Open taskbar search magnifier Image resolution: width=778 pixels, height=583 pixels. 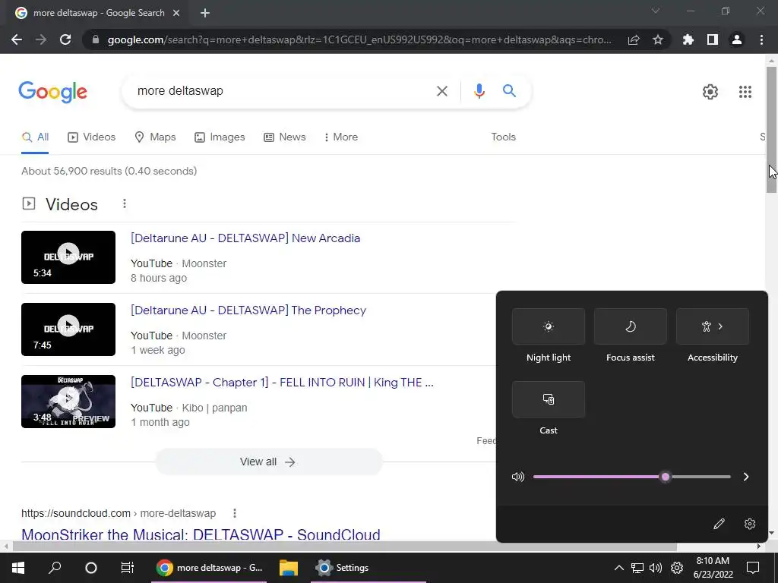[55, 568]
